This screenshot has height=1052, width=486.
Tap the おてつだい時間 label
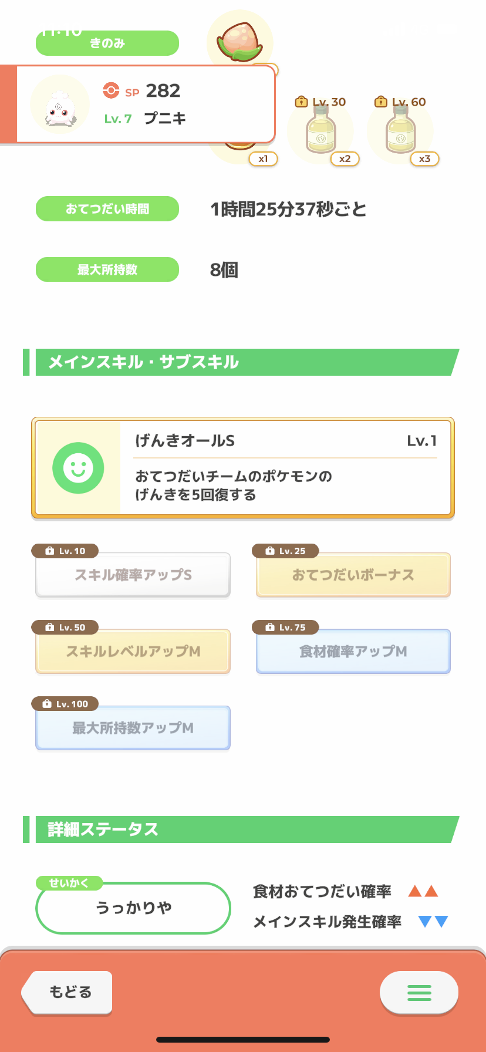coord(107,208)
